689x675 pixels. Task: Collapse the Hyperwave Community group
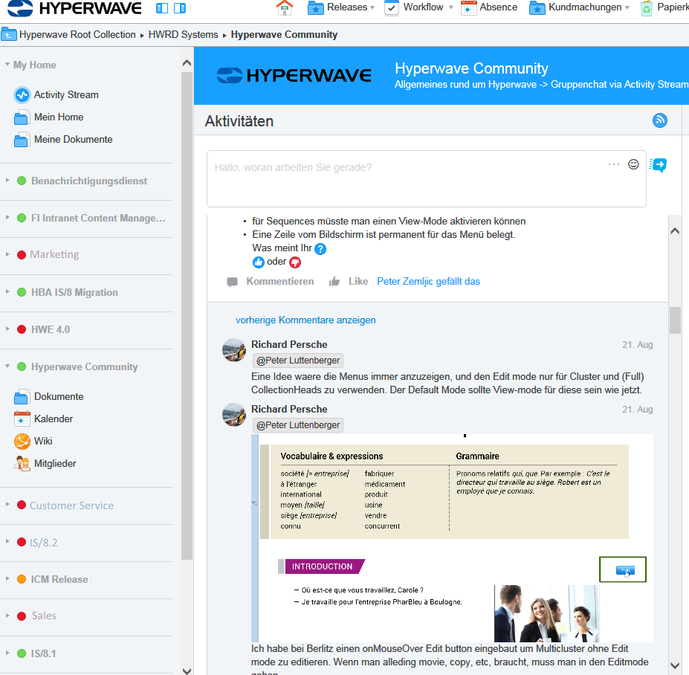pos(7,366)
